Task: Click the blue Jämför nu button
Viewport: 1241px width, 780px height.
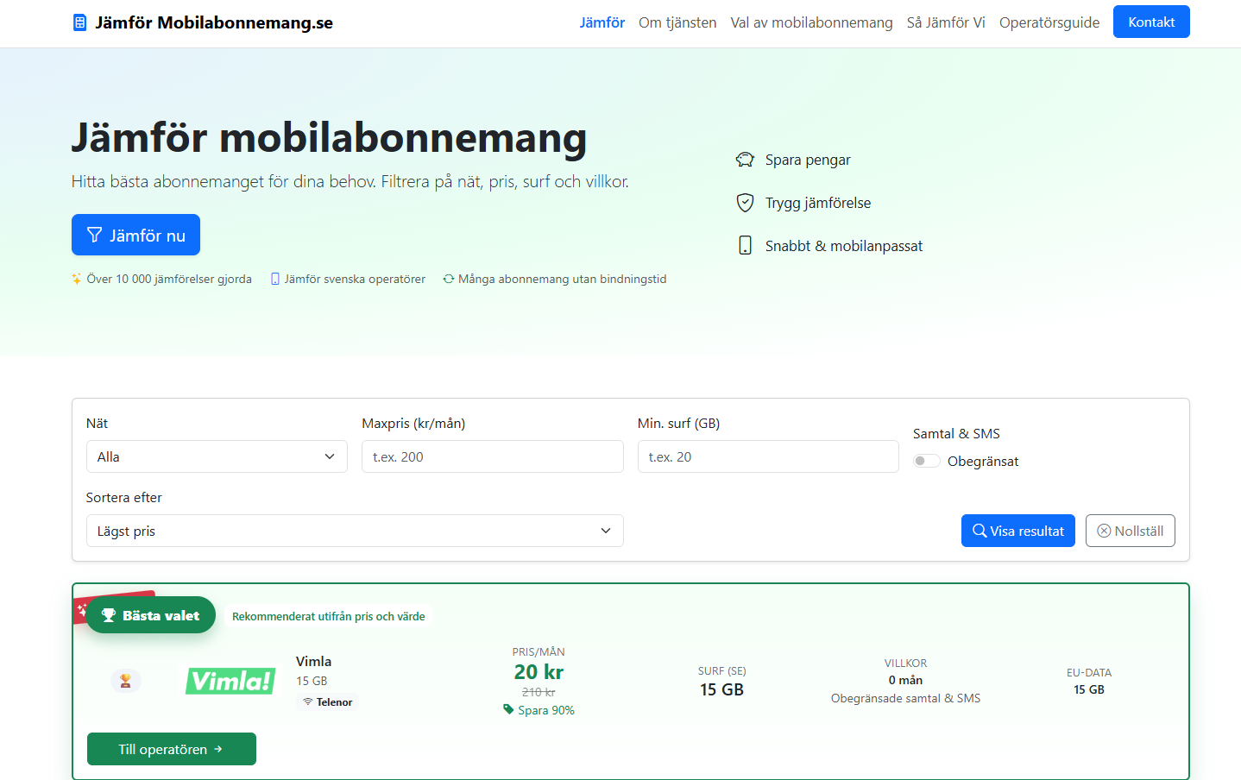Action: (135, 235)
